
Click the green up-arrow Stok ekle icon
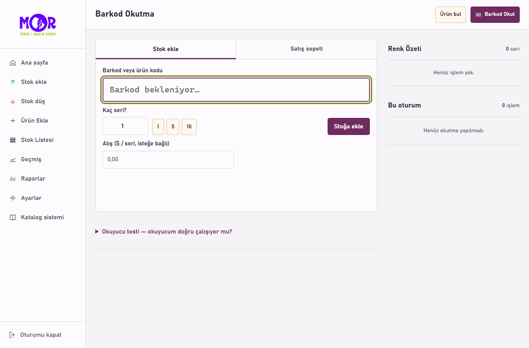tap(13, 82)
